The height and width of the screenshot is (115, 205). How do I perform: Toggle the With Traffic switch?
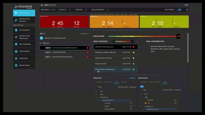179,10
